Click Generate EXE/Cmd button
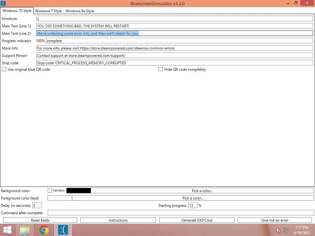 [x=197, y=220]
